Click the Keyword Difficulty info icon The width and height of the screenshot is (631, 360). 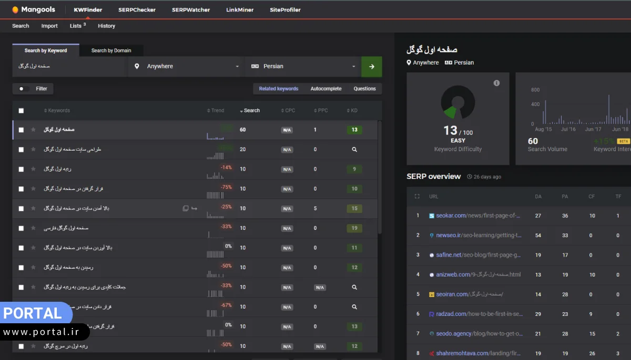click(x=496, y=83)
